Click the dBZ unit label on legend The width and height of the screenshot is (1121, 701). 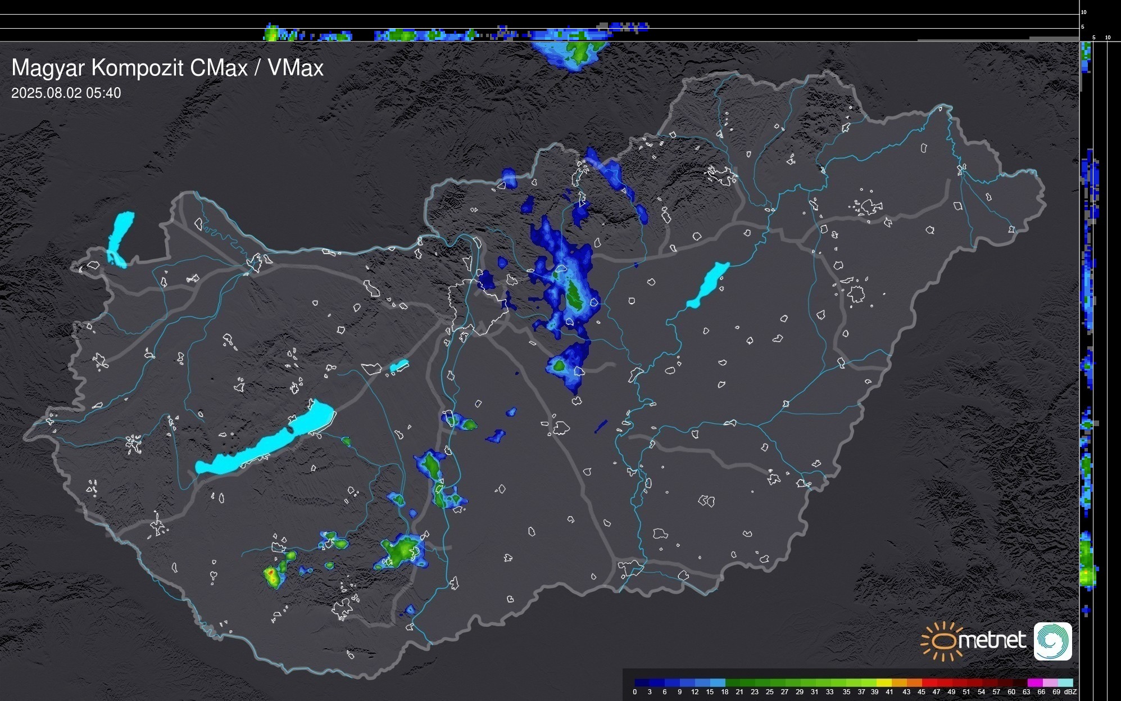click(x=1070, y=692)
